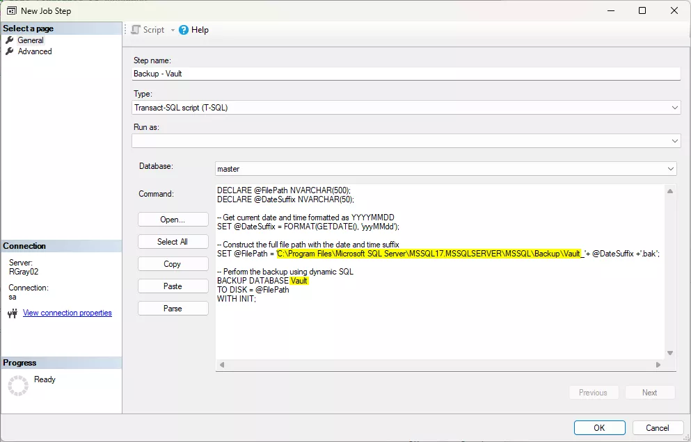Click the Script toolbar icon

point(136,30)
